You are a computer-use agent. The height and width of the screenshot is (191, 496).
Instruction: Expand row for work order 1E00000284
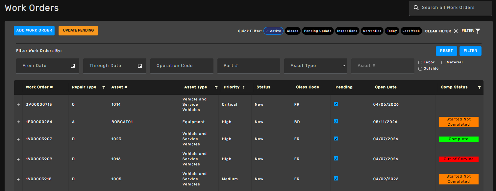18,122
